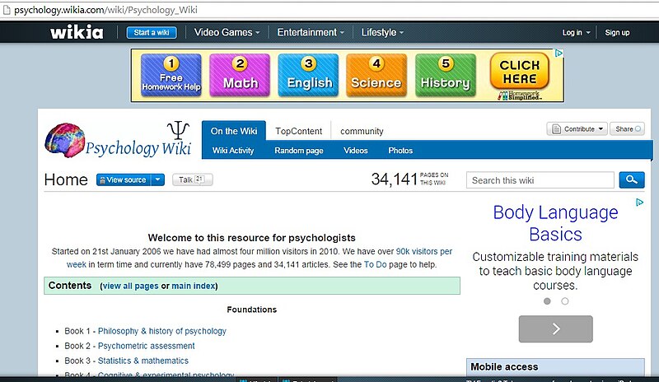Screen dimensions: 659x382
Task: Open Statistics & mathematics link
Action: click(143, 361)
